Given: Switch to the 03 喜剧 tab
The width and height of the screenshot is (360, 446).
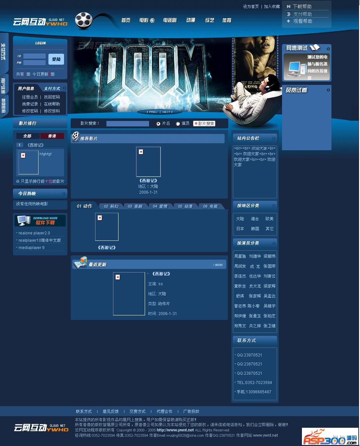Looking at the screenshot, I should [x=135, y=206].
